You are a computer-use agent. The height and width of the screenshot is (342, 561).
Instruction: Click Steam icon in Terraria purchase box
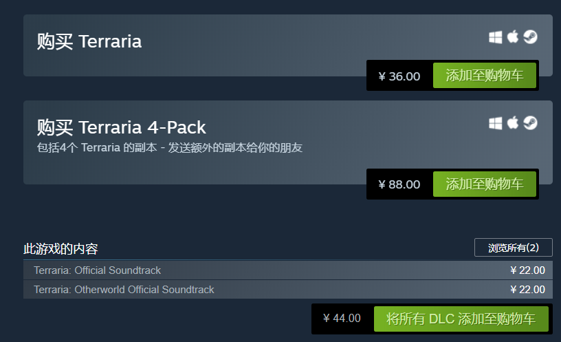pyautogui.click(x=530, y=37)
